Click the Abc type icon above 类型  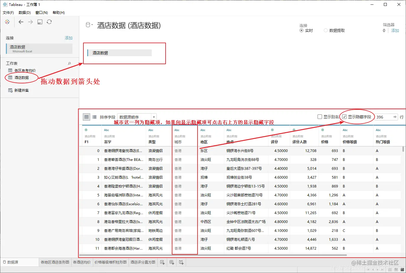[151, 130]
